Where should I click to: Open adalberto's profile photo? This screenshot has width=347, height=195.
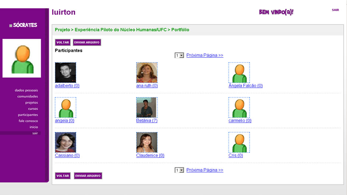point(66,72)
